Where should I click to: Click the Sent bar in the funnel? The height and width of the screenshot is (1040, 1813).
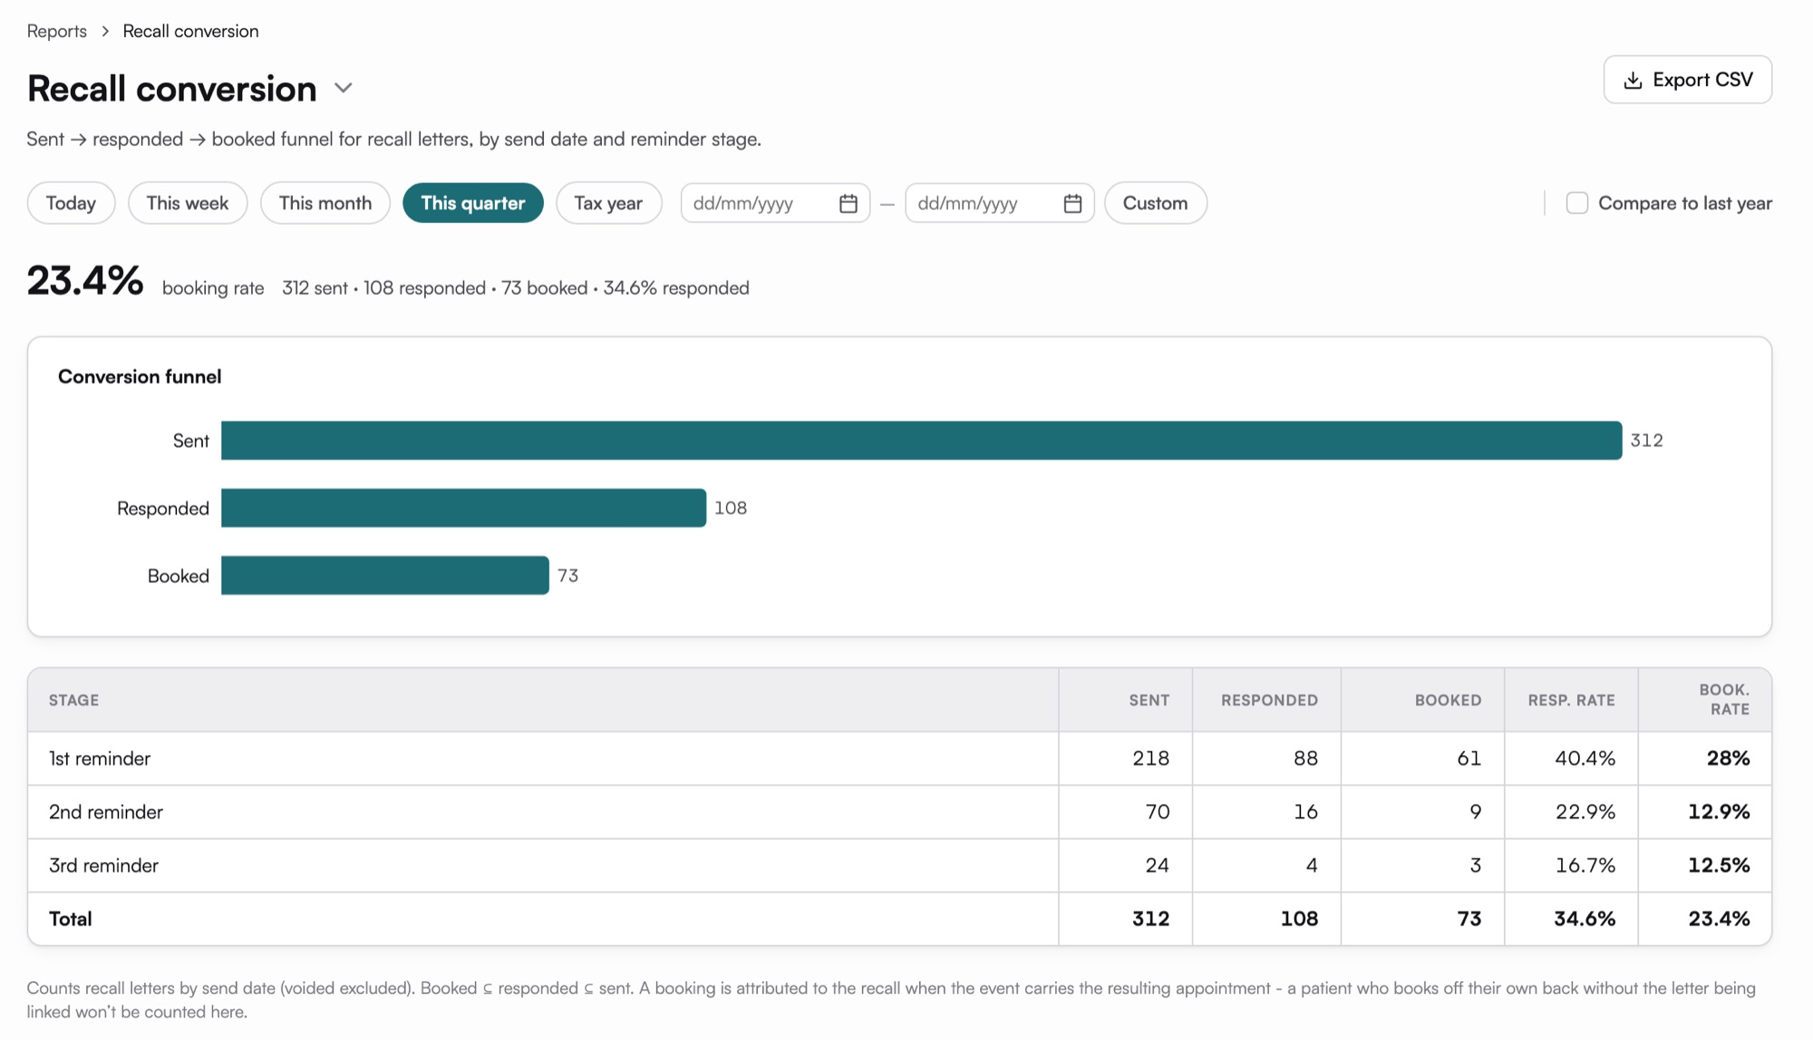click(921, 441)
